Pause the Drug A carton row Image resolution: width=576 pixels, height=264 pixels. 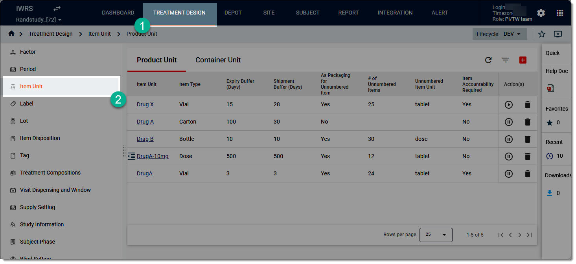click(x=509, y=122)
